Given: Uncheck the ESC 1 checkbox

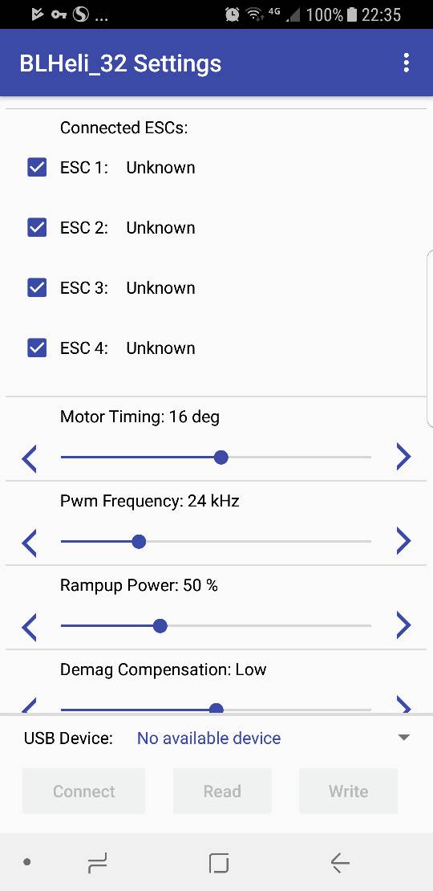Looking at the screenshot, I should [37, 168].
